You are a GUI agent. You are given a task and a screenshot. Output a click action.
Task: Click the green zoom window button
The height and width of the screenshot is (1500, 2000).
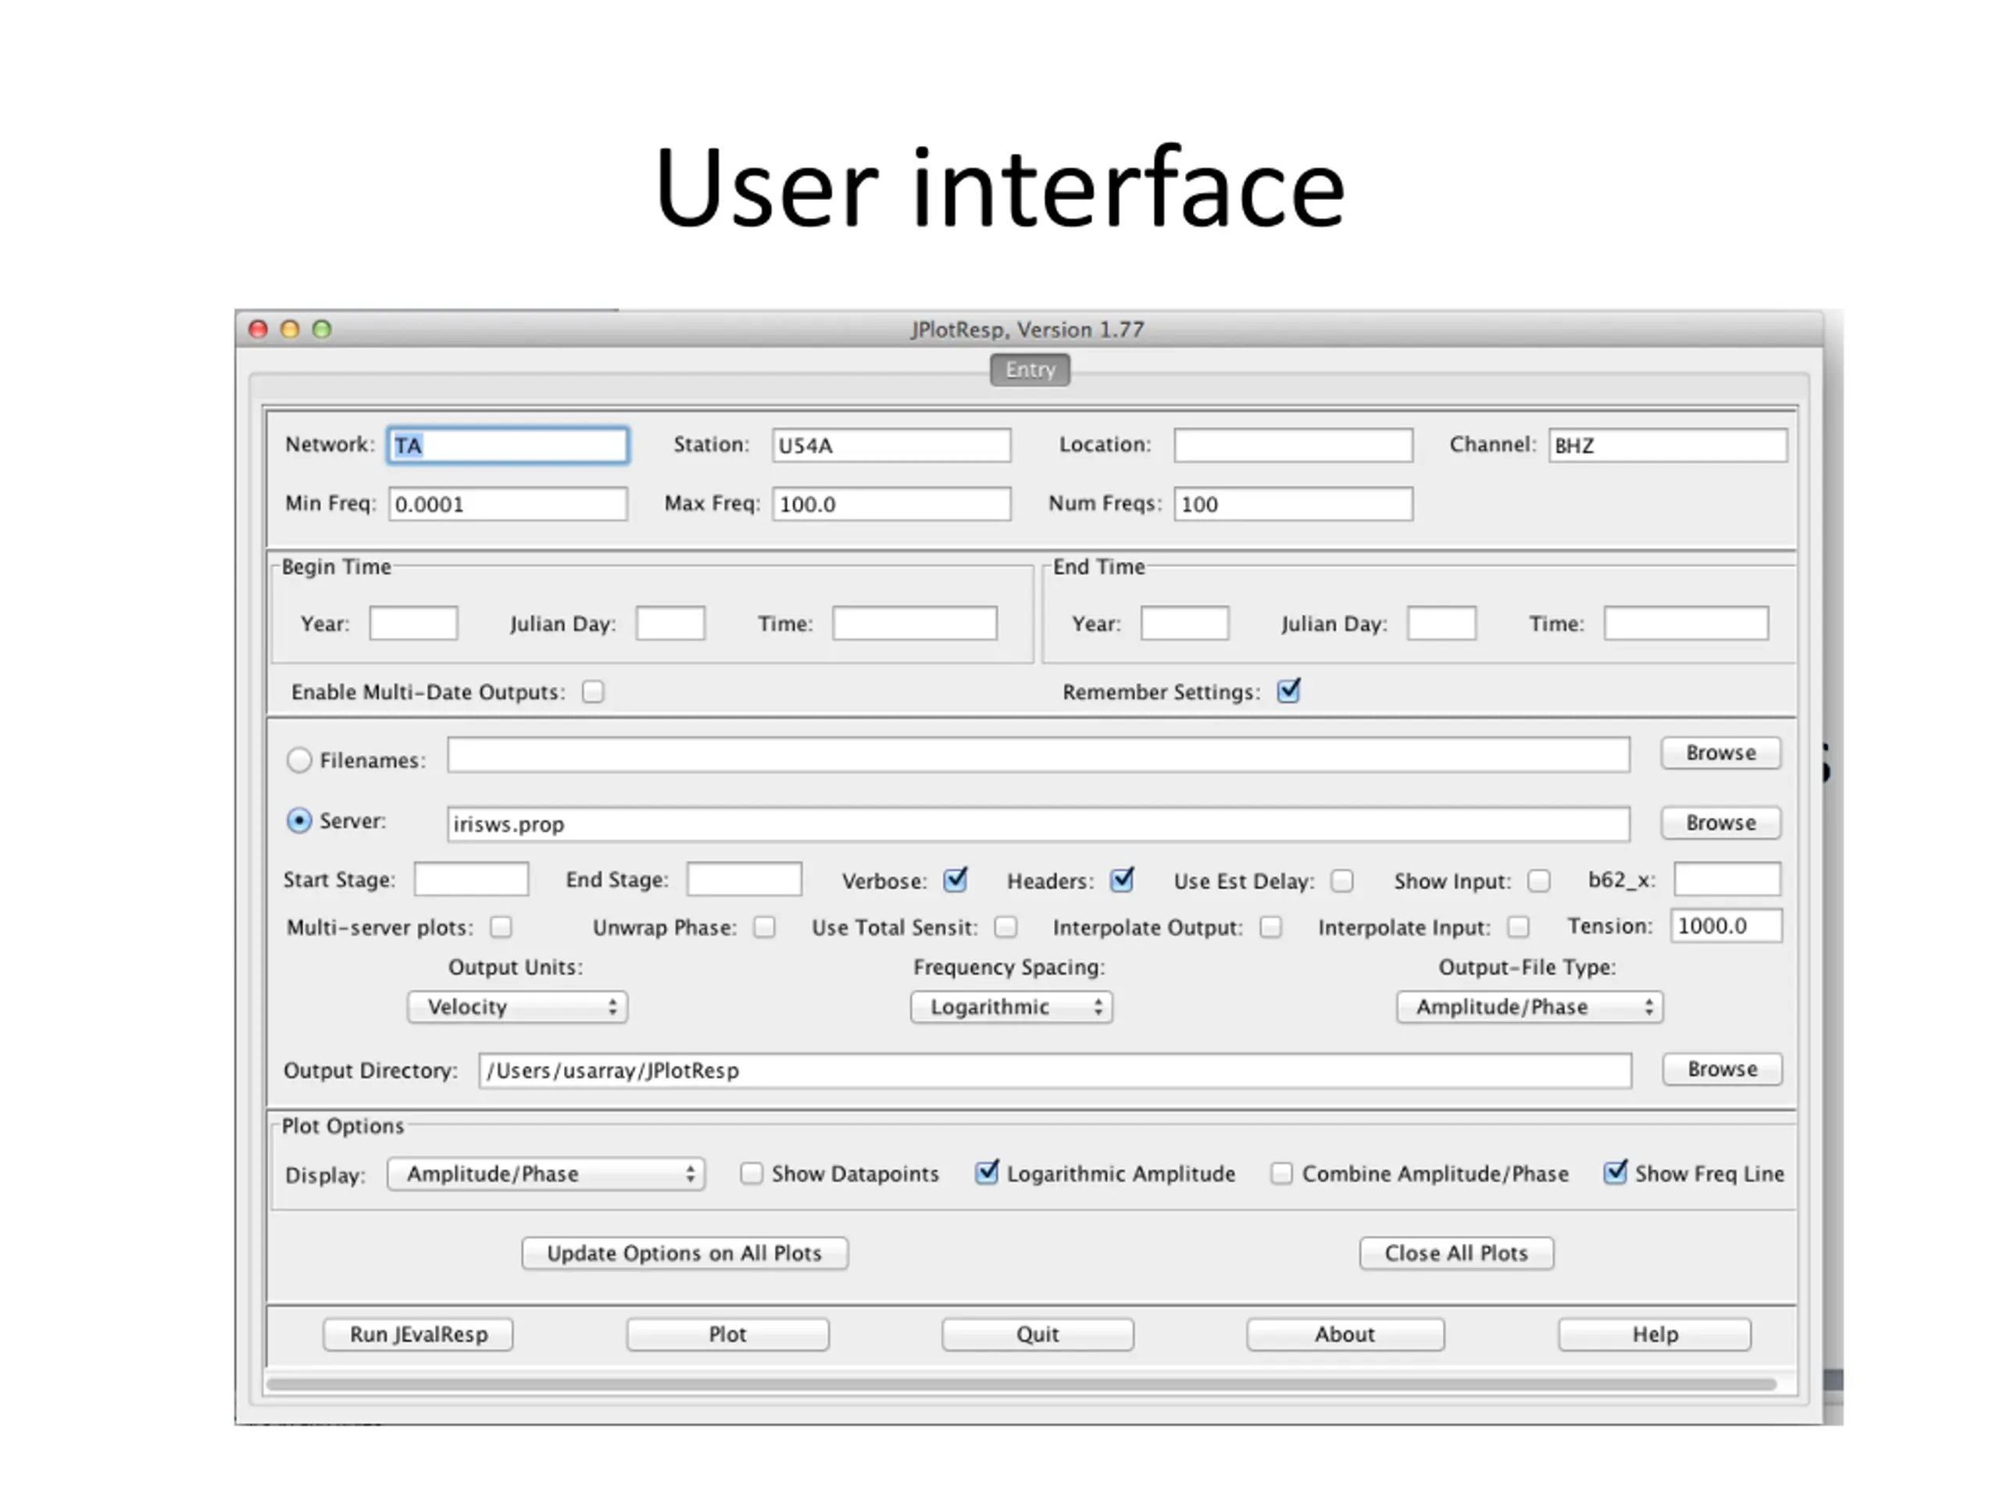[x=322, y=329]
